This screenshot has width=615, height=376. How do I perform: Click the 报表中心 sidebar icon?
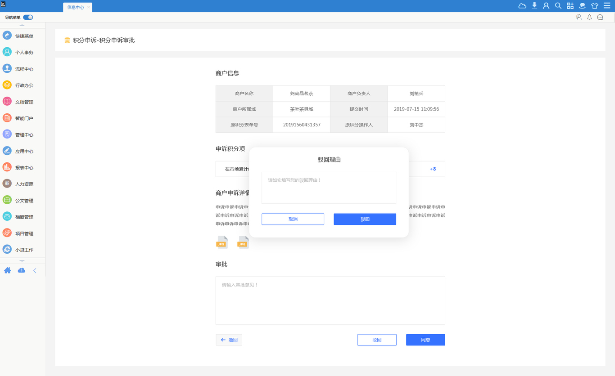(7, 167)
